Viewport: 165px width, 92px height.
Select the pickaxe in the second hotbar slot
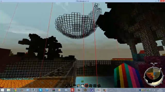[x=70, y=86]
